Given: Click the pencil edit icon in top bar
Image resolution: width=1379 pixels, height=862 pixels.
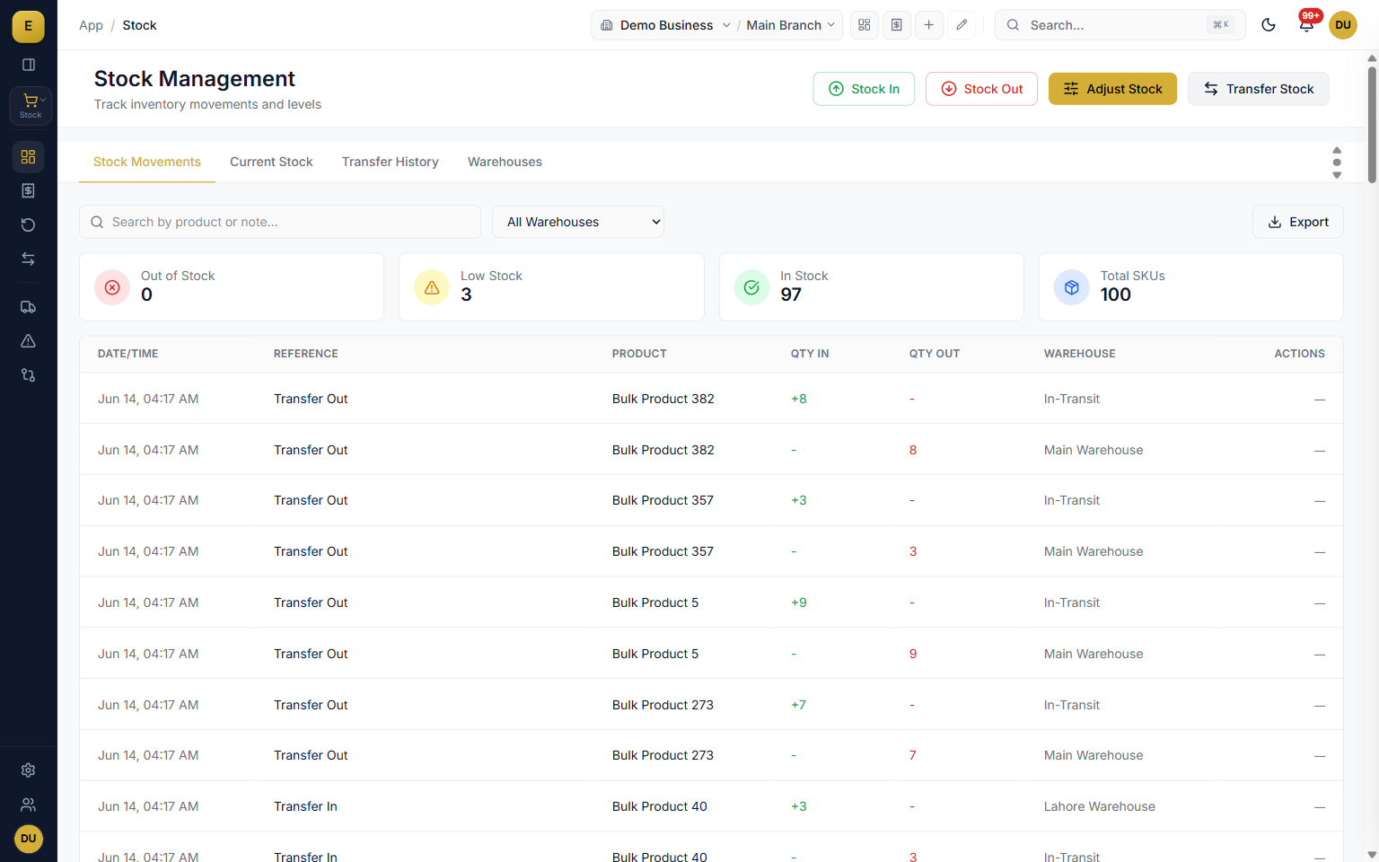Looking at the screenshot, I should coord(962,25).
